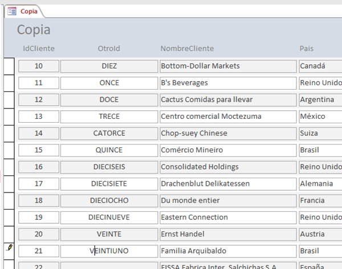
Task: Click IdCliente field with value 10
Action: click(39, 66)
